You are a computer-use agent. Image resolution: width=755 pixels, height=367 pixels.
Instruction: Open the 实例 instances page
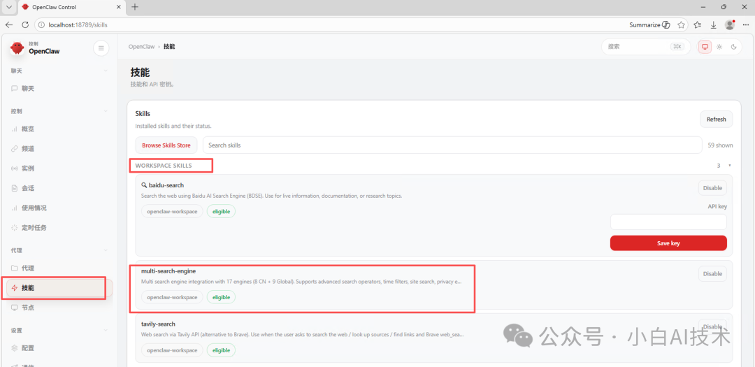[58, 168]
